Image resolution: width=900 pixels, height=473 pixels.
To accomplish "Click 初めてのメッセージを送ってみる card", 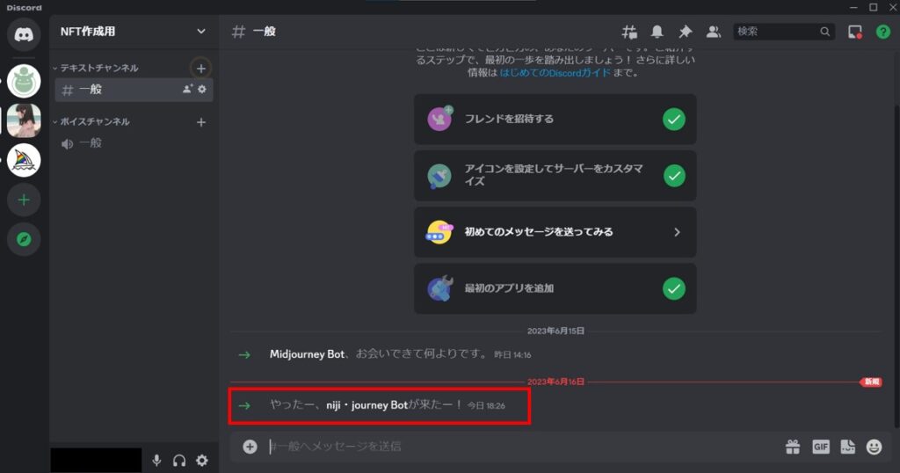I will (x=555, y=232).
